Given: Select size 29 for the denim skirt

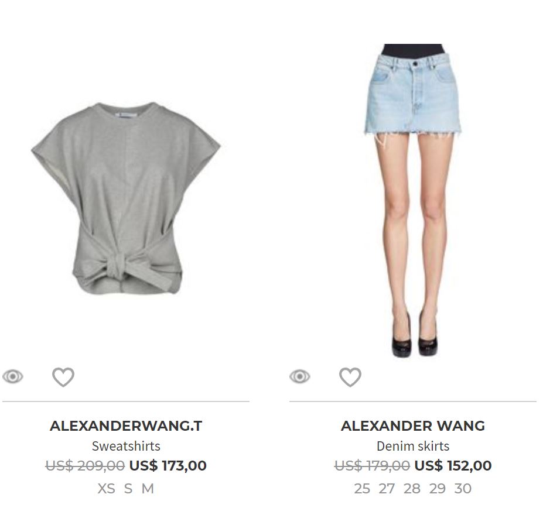Looking at the screenshot, I should tap(438, 489).
